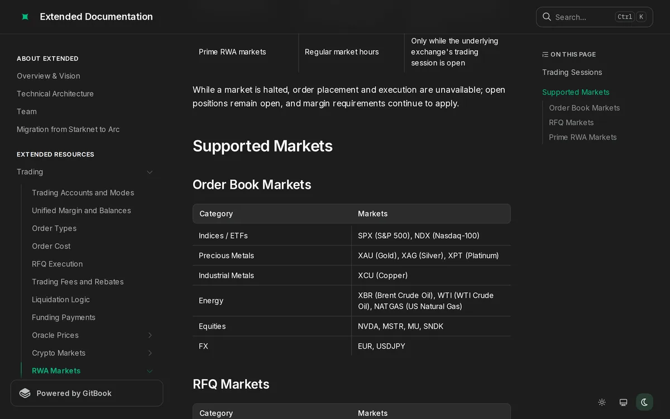Select system theme monitor icon
The width and height of the screenshot is (670, 419).
[623, 402]
